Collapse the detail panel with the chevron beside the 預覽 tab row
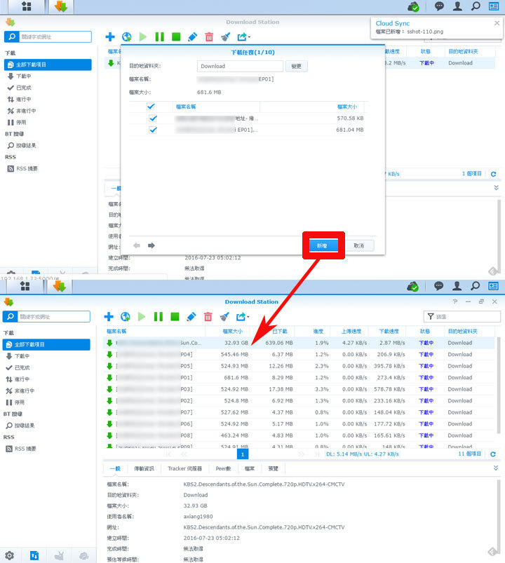Viewport: 505px width, 563px height. (496, 468)
